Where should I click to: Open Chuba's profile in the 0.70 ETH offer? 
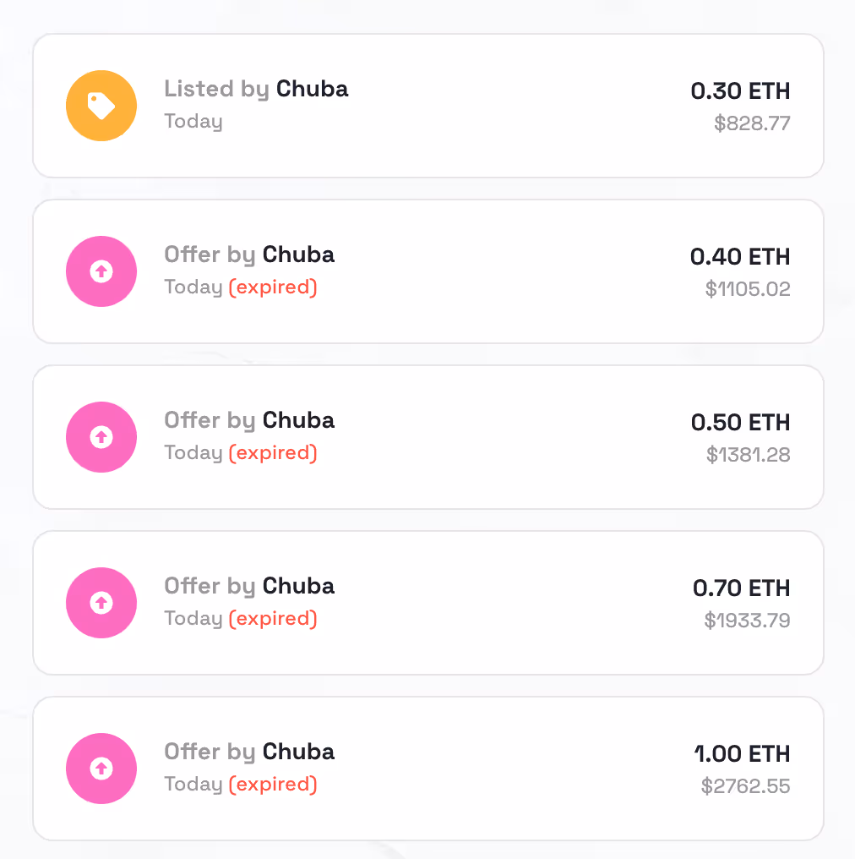(298, 586)
